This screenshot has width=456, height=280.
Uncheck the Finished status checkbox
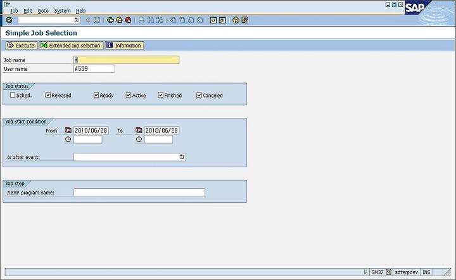click(x=160, y=95)
